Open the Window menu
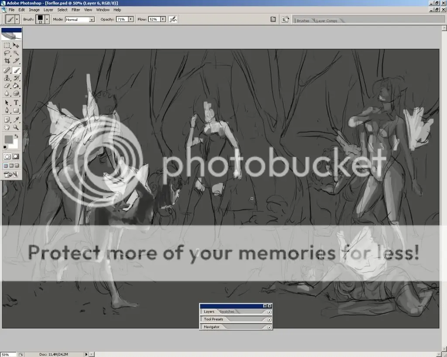The image size is (447, 357). [103, 10]
